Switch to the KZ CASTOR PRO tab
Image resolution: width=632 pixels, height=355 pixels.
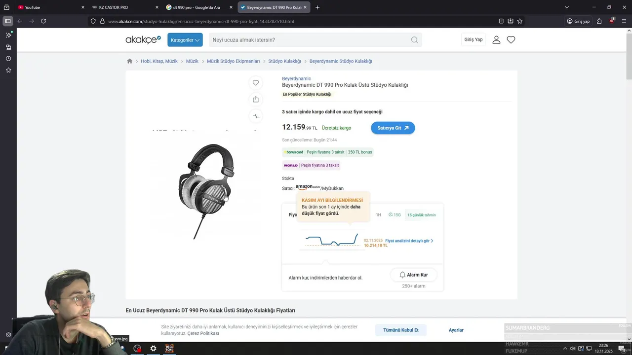click(123, 7)
